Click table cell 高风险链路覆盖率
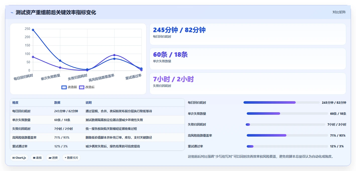 coord(24,137)
